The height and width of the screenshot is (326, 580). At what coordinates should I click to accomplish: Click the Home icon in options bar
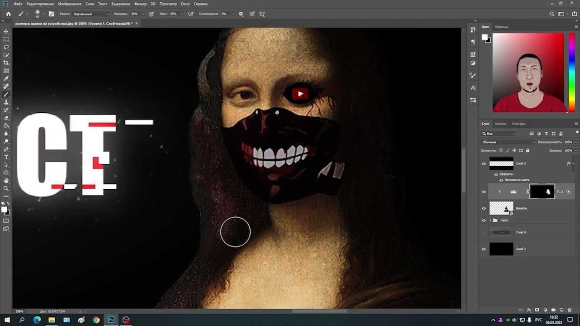pos(8,14)
